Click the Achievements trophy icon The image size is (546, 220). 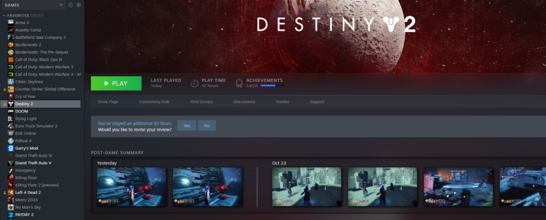238,83
